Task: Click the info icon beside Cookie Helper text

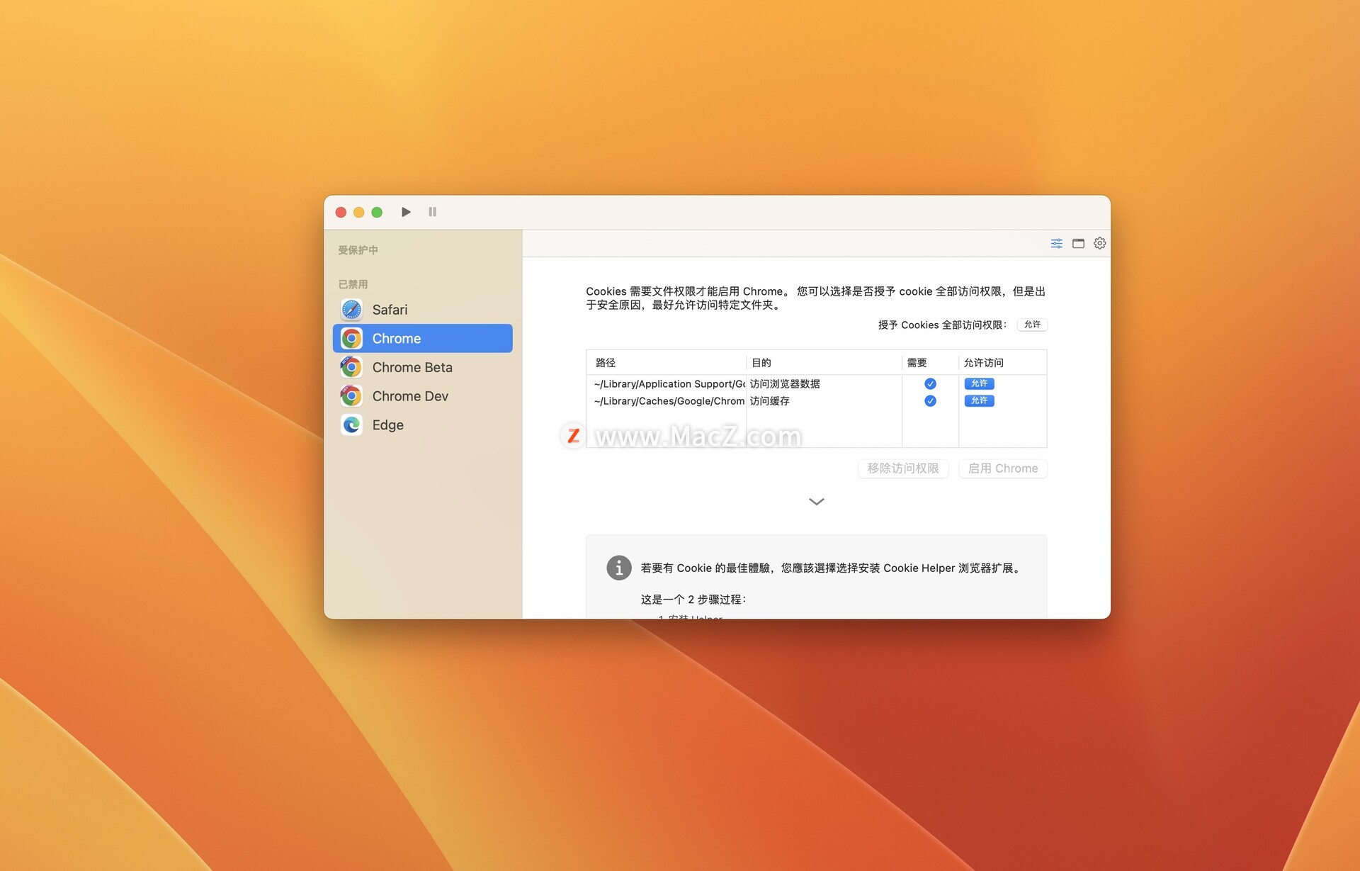Action: tap(618, 568)
